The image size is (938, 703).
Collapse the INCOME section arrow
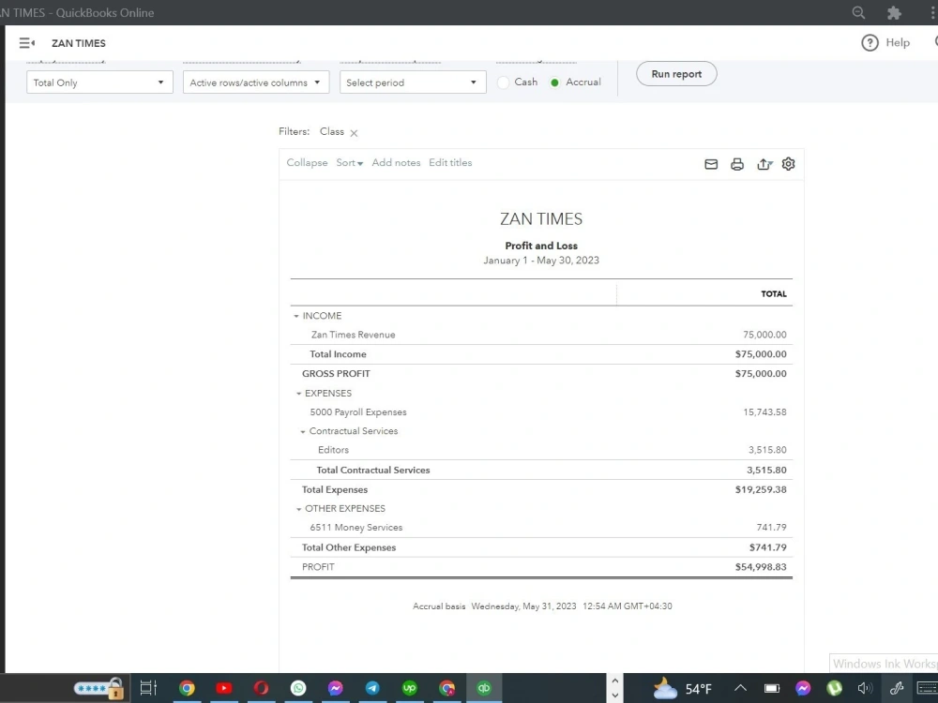[296, 316]
